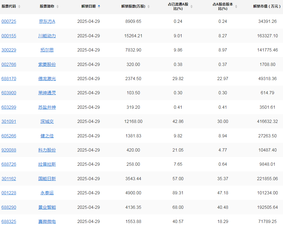The image size is (283, 225).
Task: Click sort arrows next to 股票简称
Action: (57, 7)
